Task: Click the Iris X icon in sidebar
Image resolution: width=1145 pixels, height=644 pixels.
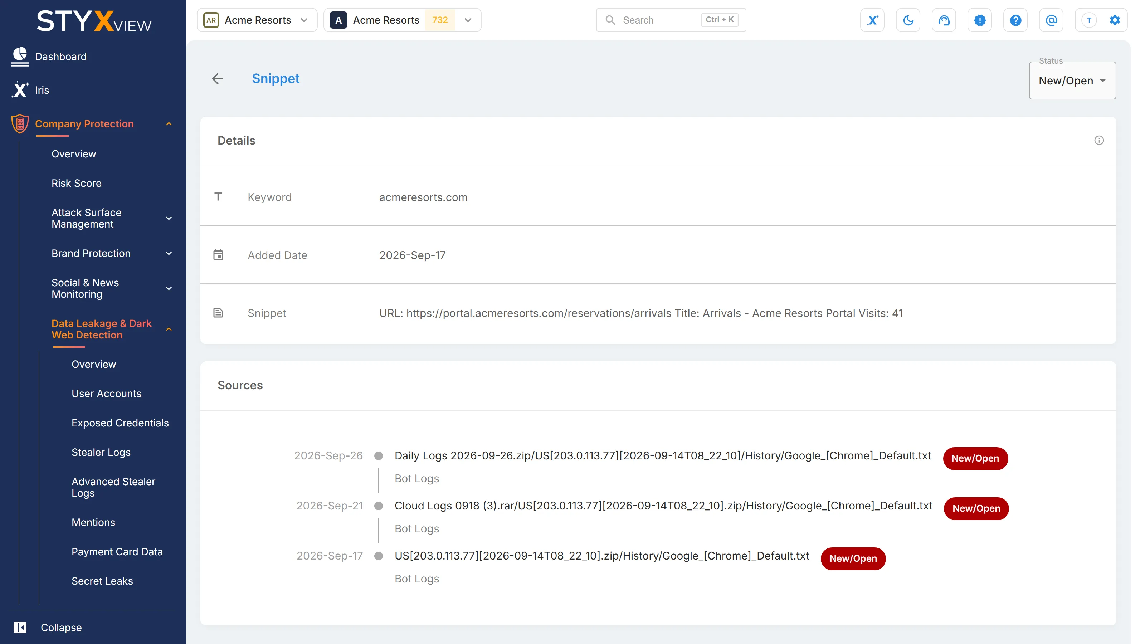Action: pos(20,90)
